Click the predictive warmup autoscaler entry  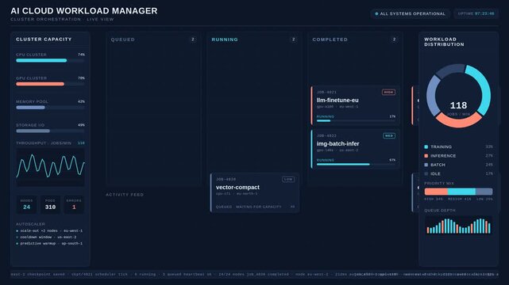(x=49, y=243)
